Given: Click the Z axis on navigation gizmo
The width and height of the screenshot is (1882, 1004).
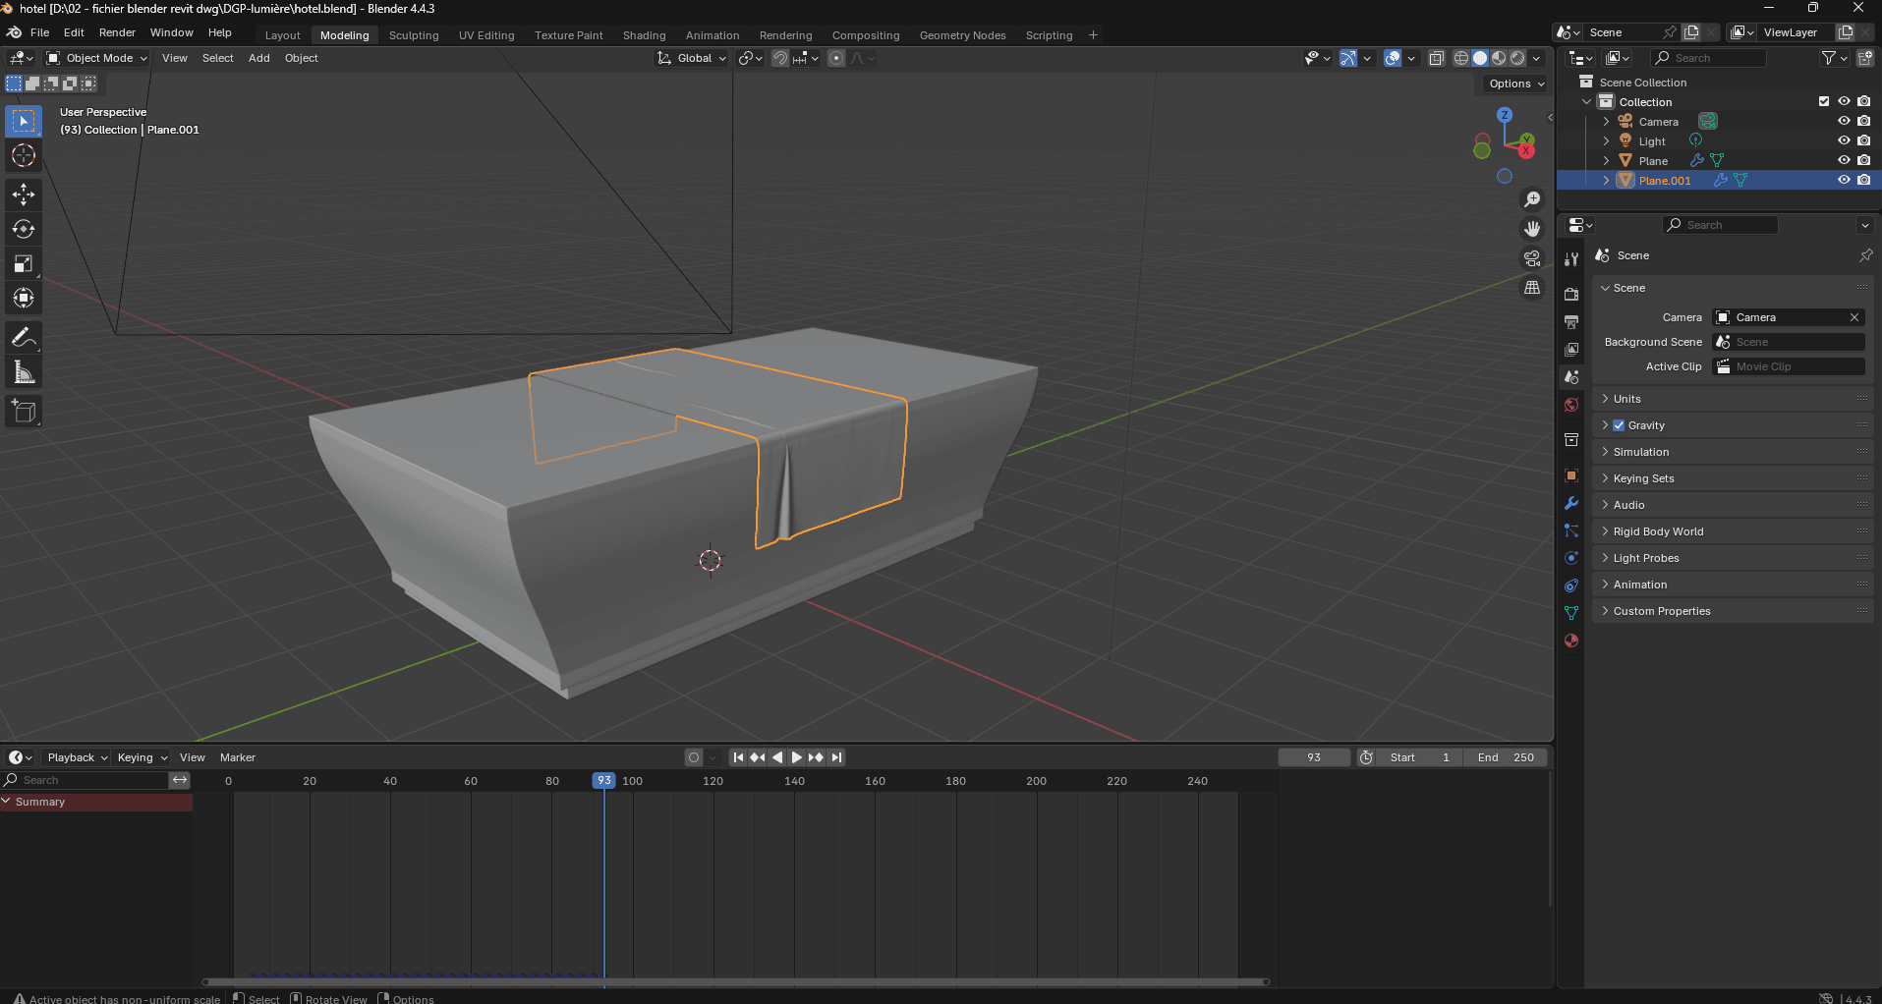Looking at the screenshot, I should click(x=1505, y=116).
